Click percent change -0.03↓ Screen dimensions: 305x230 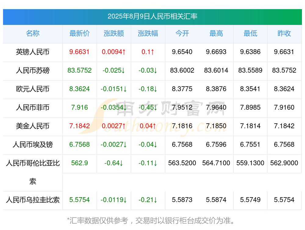pyautogui.click(x=148, y=70)
